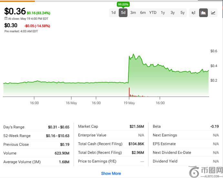Choose the 1y time range

(x=163, y=13)
